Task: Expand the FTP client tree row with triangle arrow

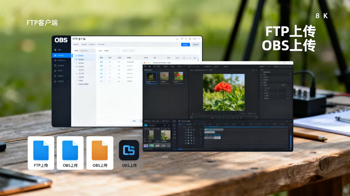Action: pos(77,73)
